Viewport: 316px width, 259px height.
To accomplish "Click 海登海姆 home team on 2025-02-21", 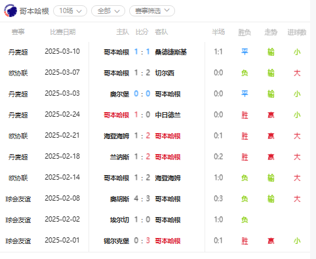I will click(x=117, y=136).
